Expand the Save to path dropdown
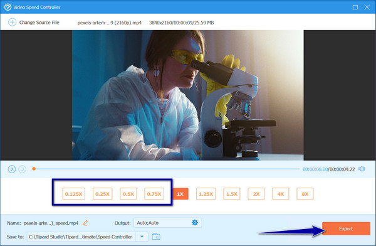 pos(142,237)
